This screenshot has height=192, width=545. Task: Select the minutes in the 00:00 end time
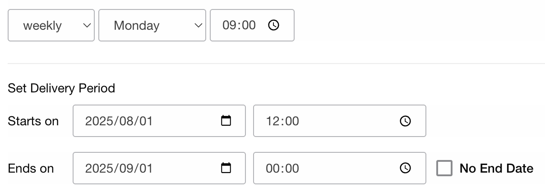coord(291,168)
